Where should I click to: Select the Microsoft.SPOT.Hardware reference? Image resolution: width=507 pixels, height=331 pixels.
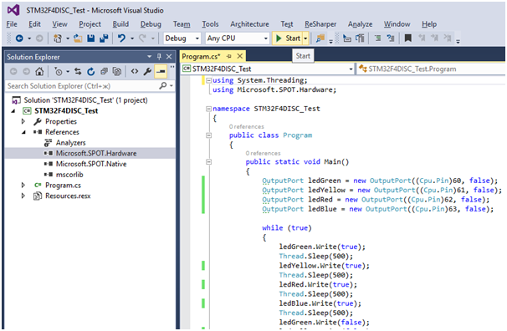pos(96,154)
